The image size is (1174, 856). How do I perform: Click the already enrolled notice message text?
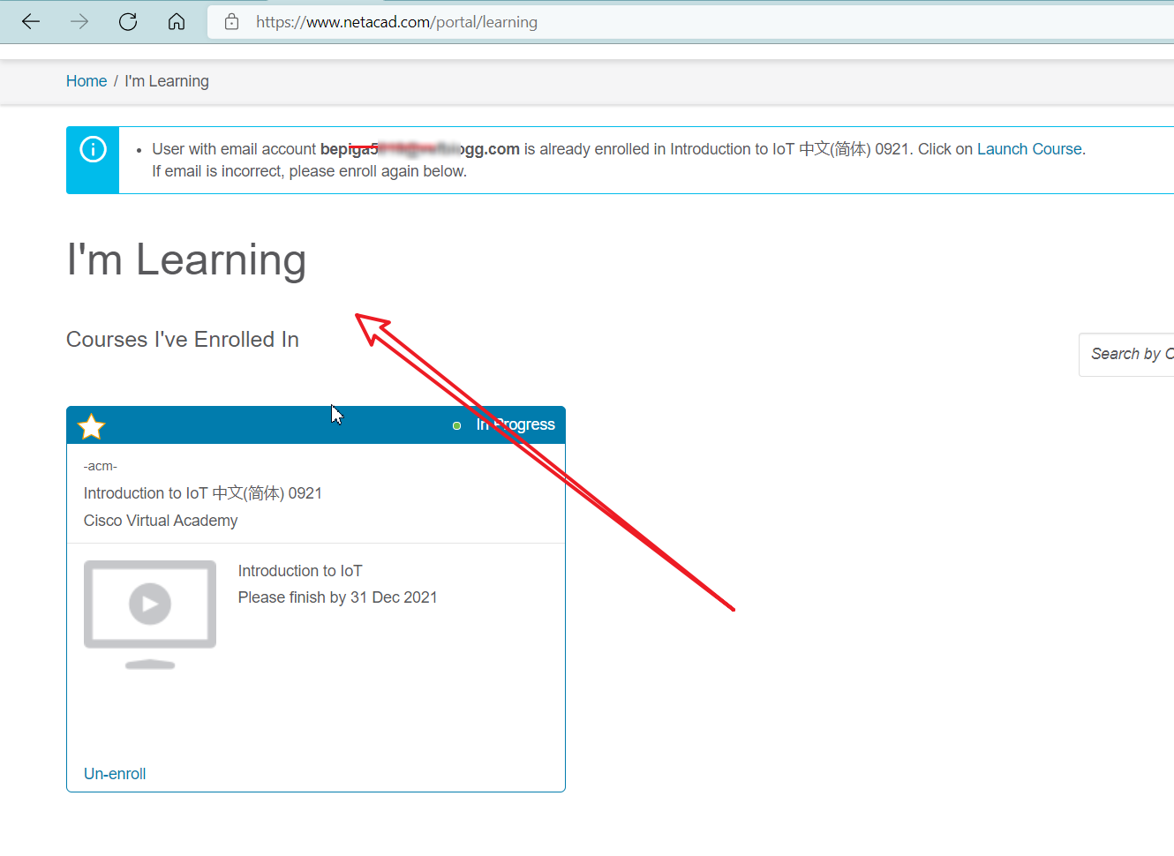click(x=619, y=149)
